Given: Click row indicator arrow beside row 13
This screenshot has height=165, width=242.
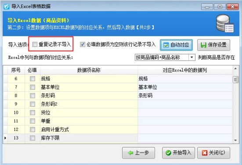Looking at the screenshot, I should point(5,138).
